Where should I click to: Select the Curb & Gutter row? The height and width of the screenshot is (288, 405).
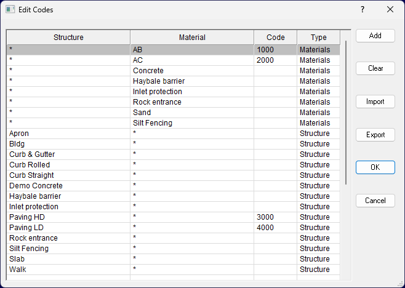point(174,154)
